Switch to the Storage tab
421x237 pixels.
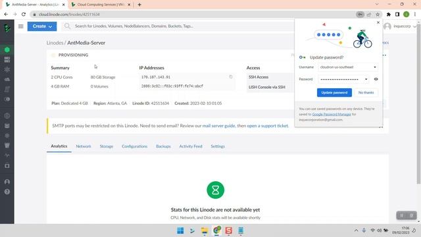pos(107,146)
